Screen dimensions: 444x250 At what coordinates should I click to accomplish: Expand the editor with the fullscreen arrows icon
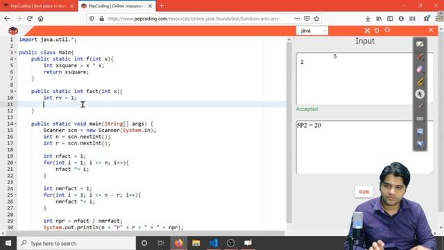[x=367, y=31]
